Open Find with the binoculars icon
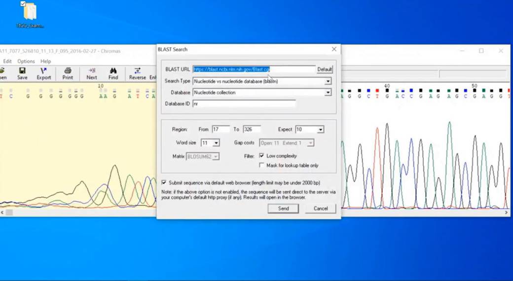 [x=113, y=73]
